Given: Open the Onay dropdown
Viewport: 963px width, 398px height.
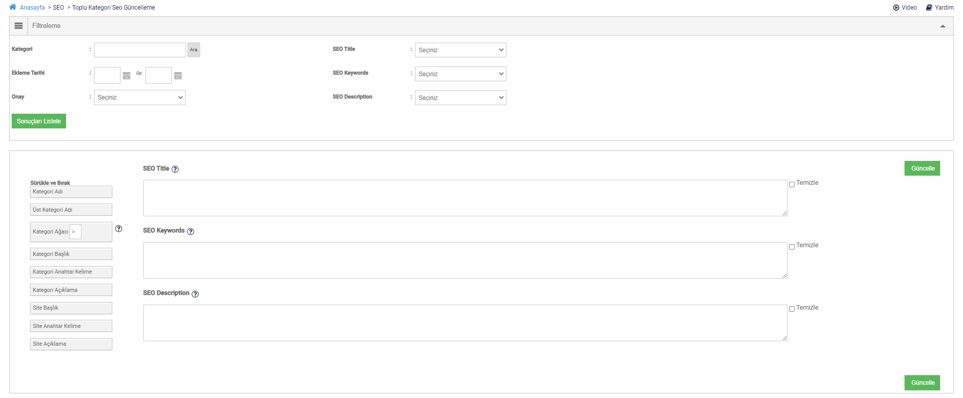Looking at the screenshot, I should coord(140,97).
